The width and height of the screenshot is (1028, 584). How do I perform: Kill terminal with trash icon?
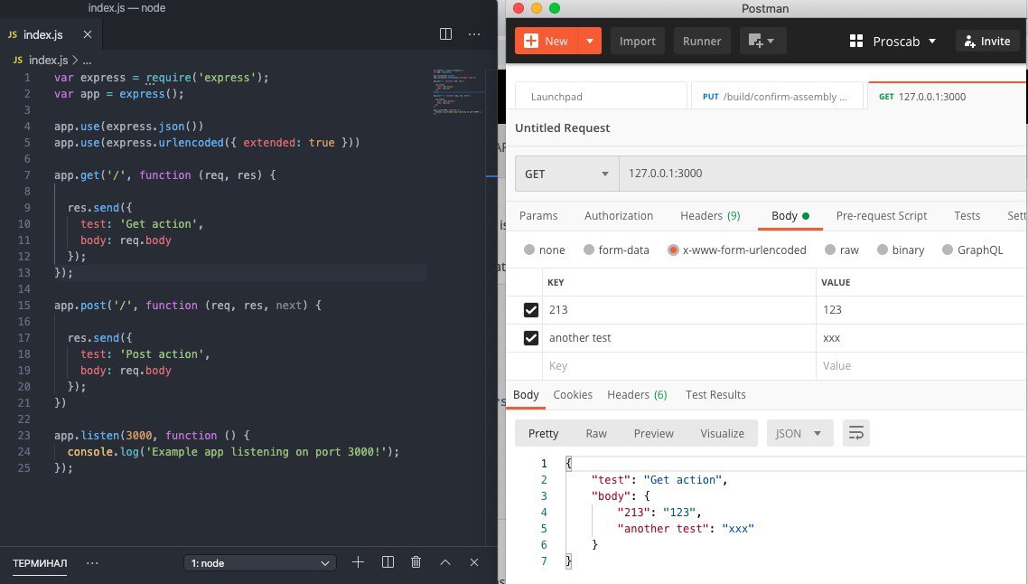pos(416,562)
